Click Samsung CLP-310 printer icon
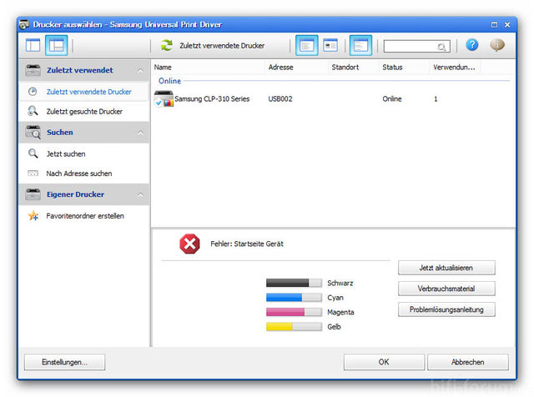The width and height of the screenshot is (534, 397). [x=164, y=98]
